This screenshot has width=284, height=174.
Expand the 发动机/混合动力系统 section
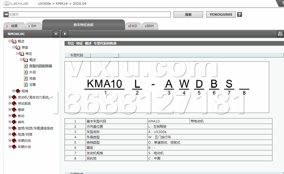[10, 97]
